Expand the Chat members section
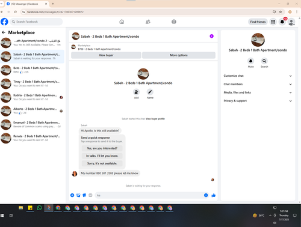The image size is (301, 227). coord(258,84)
